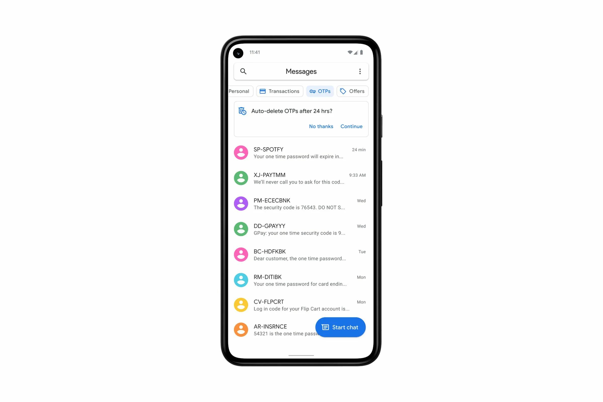Select the Transactions tab
Image resolution: width=603 pixels, height=402 pixels.
[x=279, y=91]
